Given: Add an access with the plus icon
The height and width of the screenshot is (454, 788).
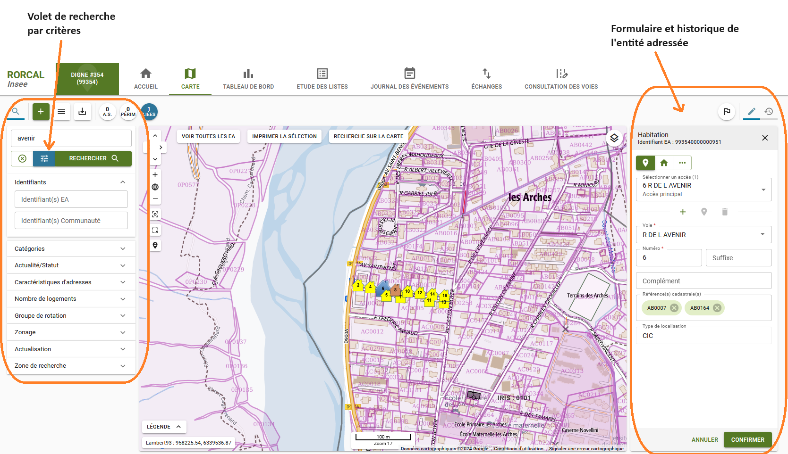Looking at the screenshot, I should coord(683,212).
